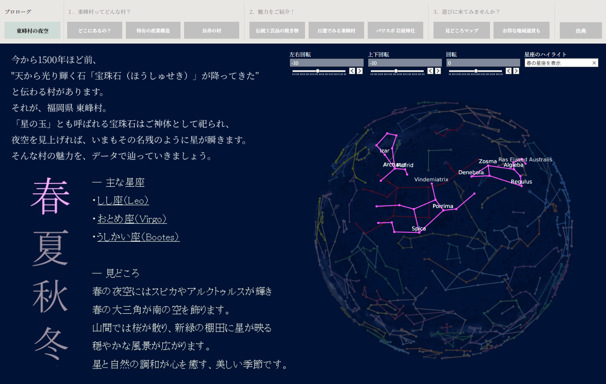Click the 左右回転 increase arrow button
This screenshot has width=606, height=384.
[360, 71]
